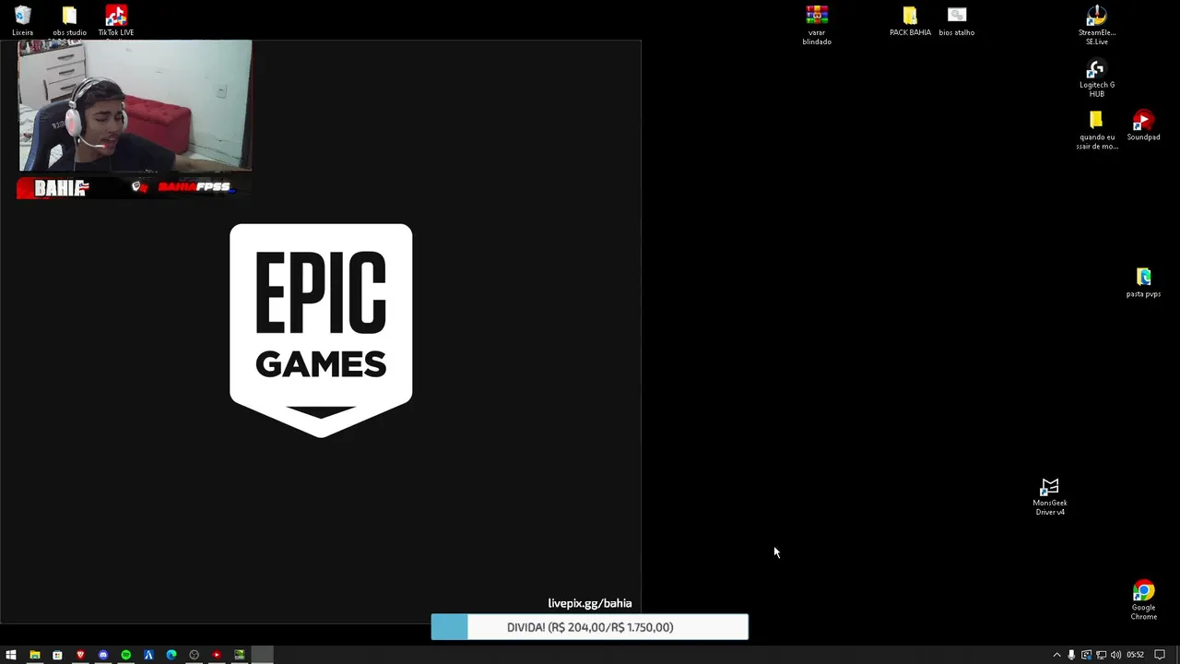This screenshot has height=664, width=1180.
Task: Launch TikTok LIVE Studio desktop shortcut
Action: (x=116, y=20)
